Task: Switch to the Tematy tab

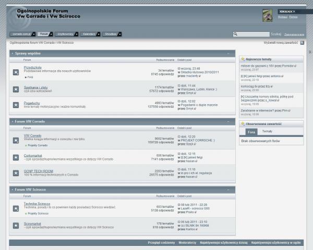Action: pos(267,131)
